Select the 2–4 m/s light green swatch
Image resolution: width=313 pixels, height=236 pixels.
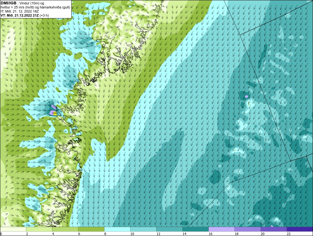coord(39,229)
